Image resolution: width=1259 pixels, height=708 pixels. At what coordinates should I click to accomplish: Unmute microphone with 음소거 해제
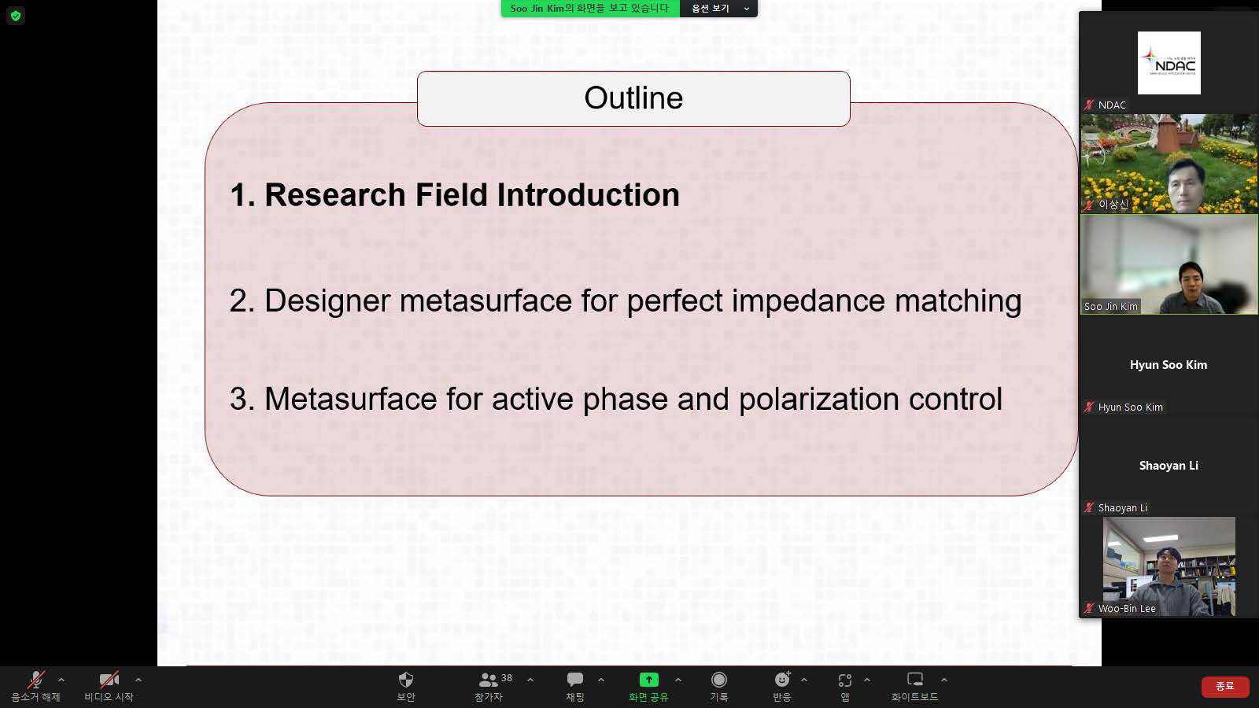pyautogui.click(x=35, y=686)
